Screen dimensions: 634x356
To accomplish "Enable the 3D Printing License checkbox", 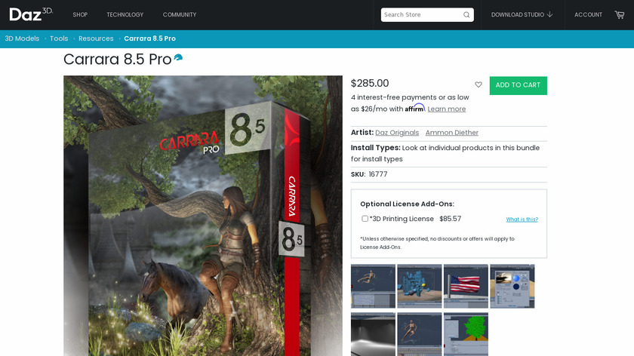I will [x=365, y=219].
